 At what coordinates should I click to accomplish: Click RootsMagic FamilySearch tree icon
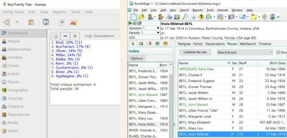pos(193,17)
